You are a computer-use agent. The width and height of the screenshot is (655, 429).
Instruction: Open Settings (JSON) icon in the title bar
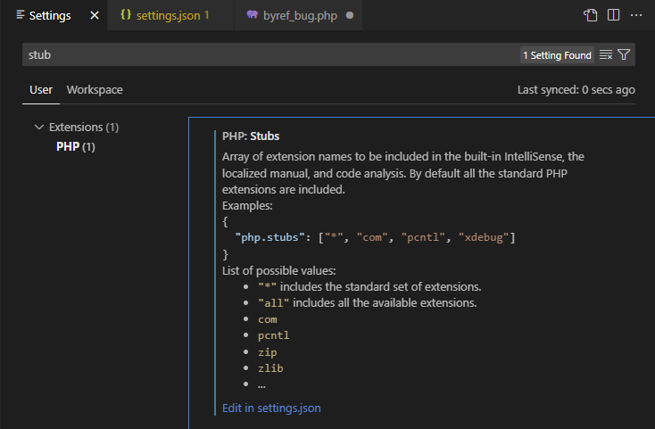(x=591, y=15)
